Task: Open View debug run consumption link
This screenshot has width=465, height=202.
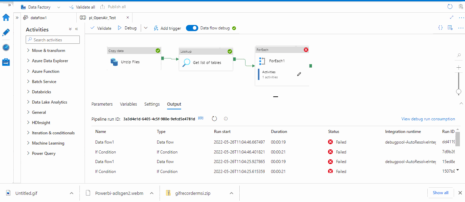Action: (428, 119)
